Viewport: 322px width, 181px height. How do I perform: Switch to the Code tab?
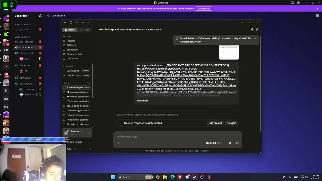click(85, 30)
